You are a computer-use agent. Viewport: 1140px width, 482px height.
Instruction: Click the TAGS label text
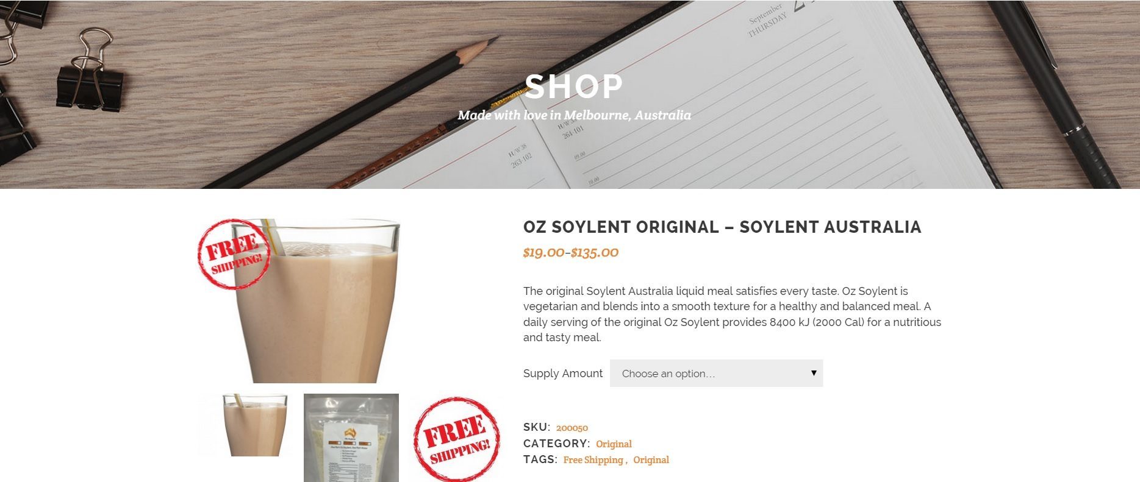coord(540,459)
